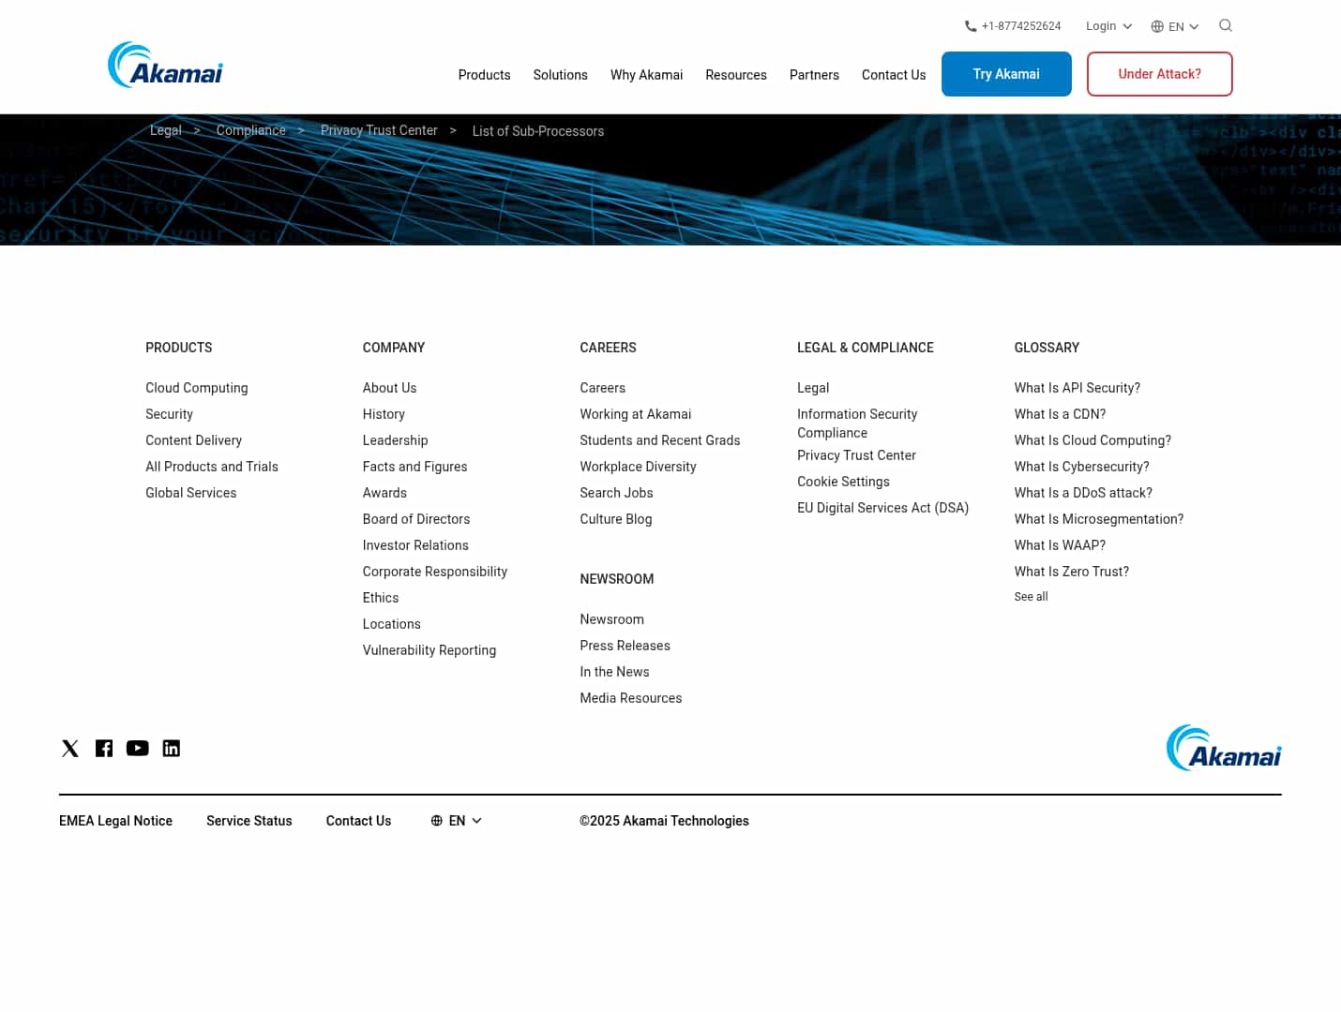Expand the Login dropdown
This screenshot has height=1012, width=1341.
point(1109,26)
